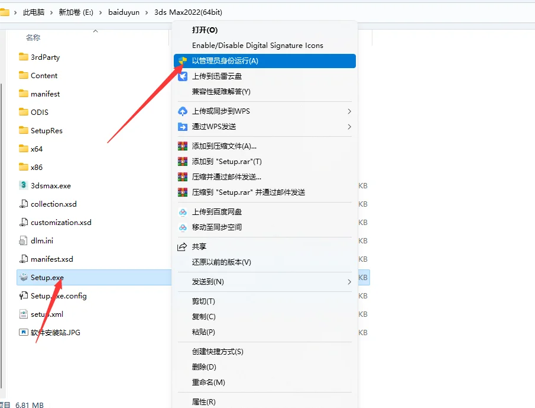The width and height of the screenshot is (535, 408).
Task: Click 3ds Max2022(64bit) breadcrumb
Action: coord(188,12)
